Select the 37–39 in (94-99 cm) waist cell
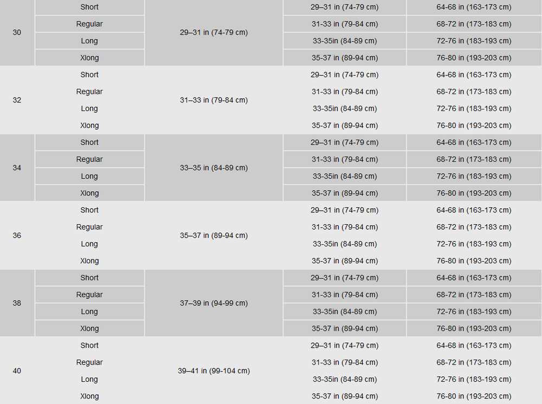542x404 pixels. 214,303
